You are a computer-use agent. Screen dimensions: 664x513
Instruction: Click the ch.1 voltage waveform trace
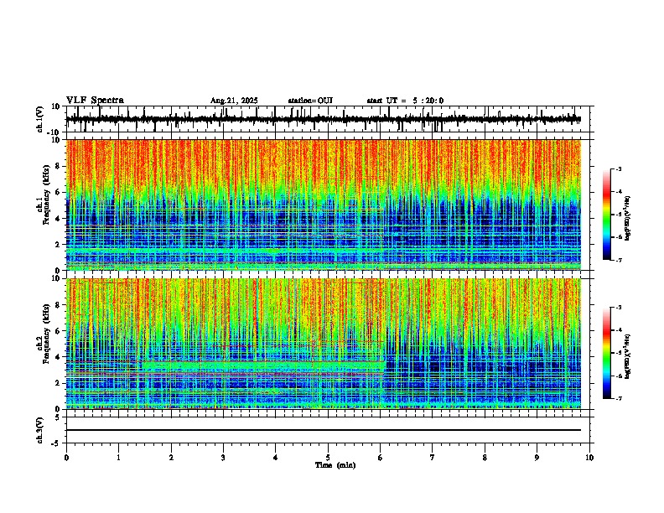(x=323, y=119)
